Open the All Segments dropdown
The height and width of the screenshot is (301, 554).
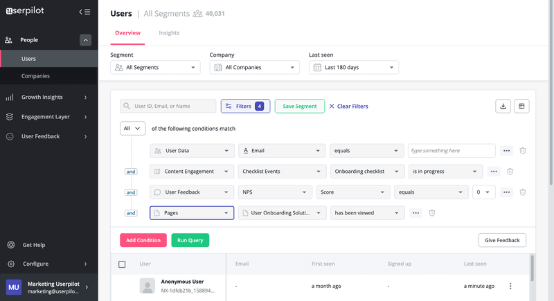[x=155, y=67]
